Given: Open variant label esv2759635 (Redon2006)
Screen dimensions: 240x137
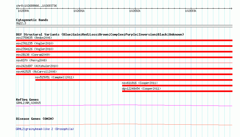Looking at the screenshot, I should pyautogui.click(x=34, y=38).
